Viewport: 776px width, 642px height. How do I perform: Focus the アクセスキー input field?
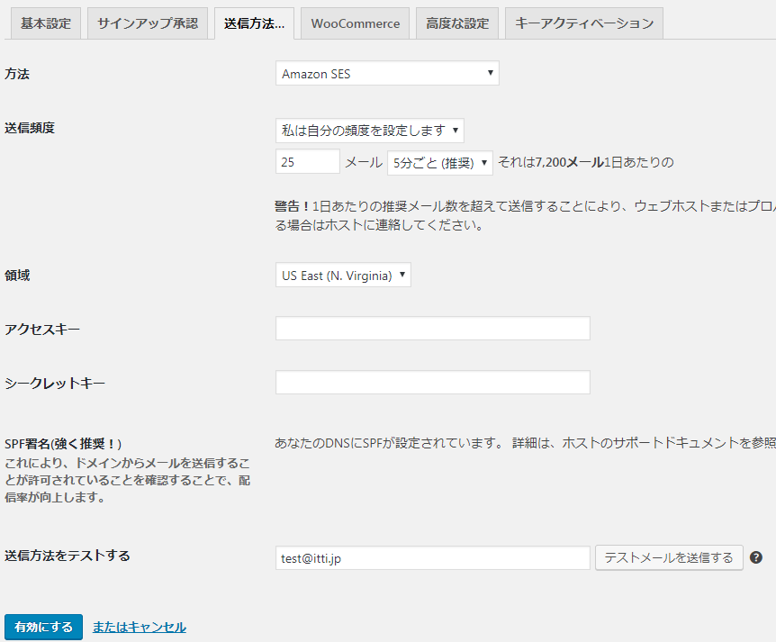point(432,329)
